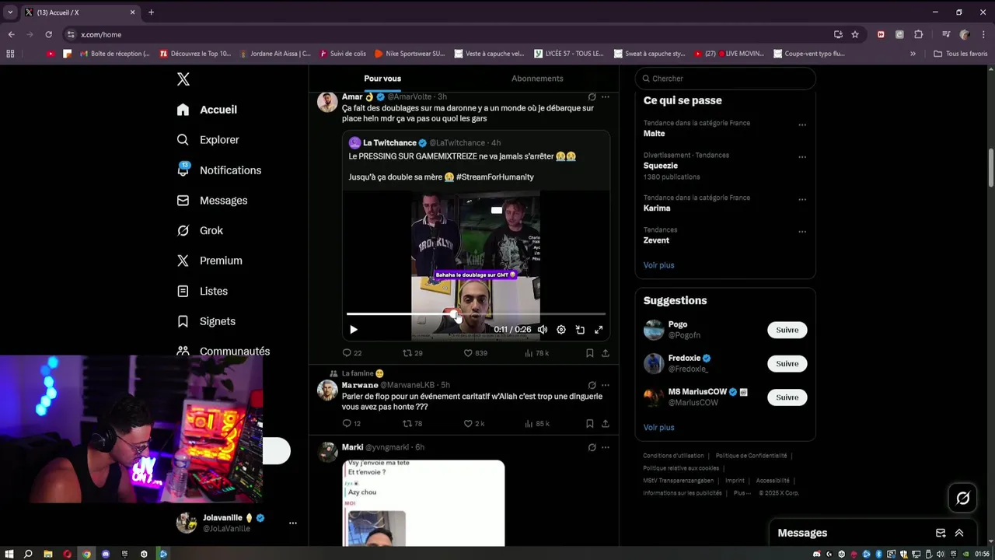
Task: Toggle video fullscreen
Action: pyautogui.click(x=599, y=330)
